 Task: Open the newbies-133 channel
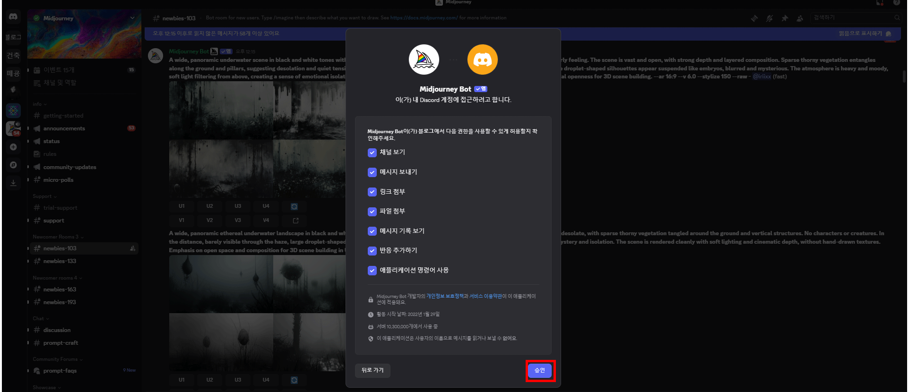pyautogui.click(x=84, y=261)
